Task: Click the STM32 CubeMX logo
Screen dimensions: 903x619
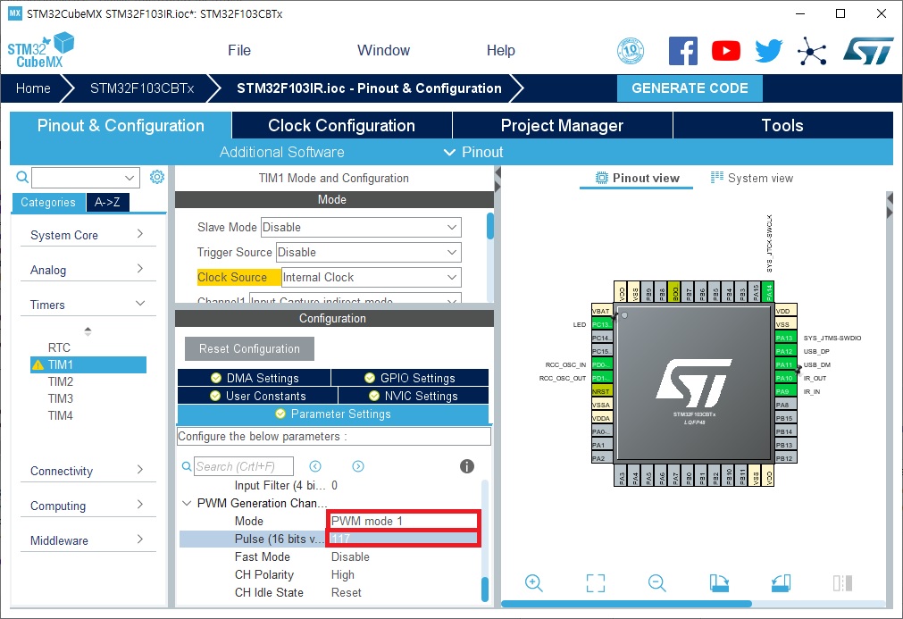Action: pyautogui.click(x=41, y=51)
